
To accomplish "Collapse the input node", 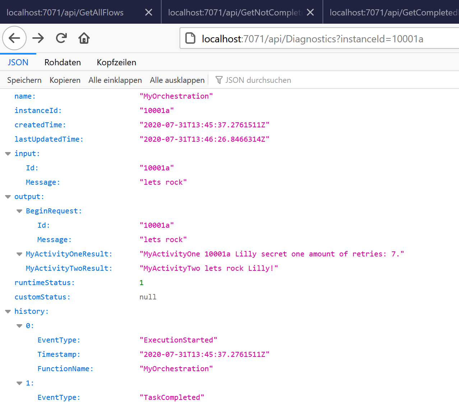I will point(8,154).
